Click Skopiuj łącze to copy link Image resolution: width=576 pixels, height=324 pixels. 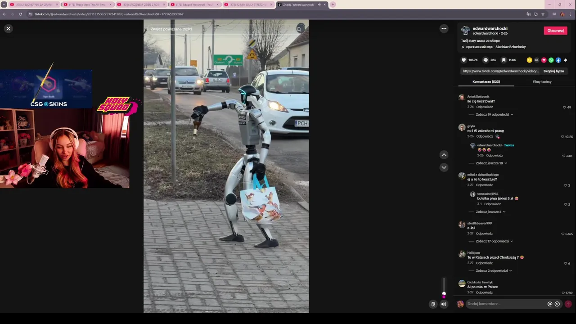553,71
